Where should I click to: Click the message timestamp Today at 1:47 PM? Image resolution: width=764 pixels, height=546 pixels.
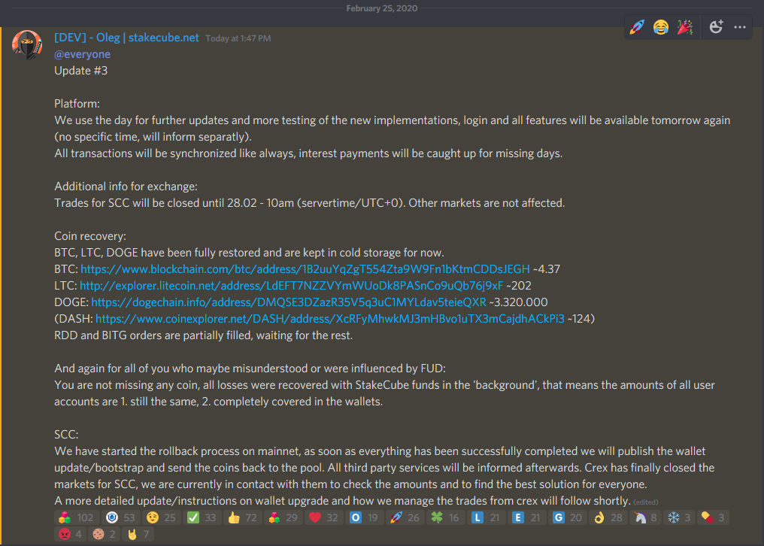pyautogui.click(x=238, y=38)
